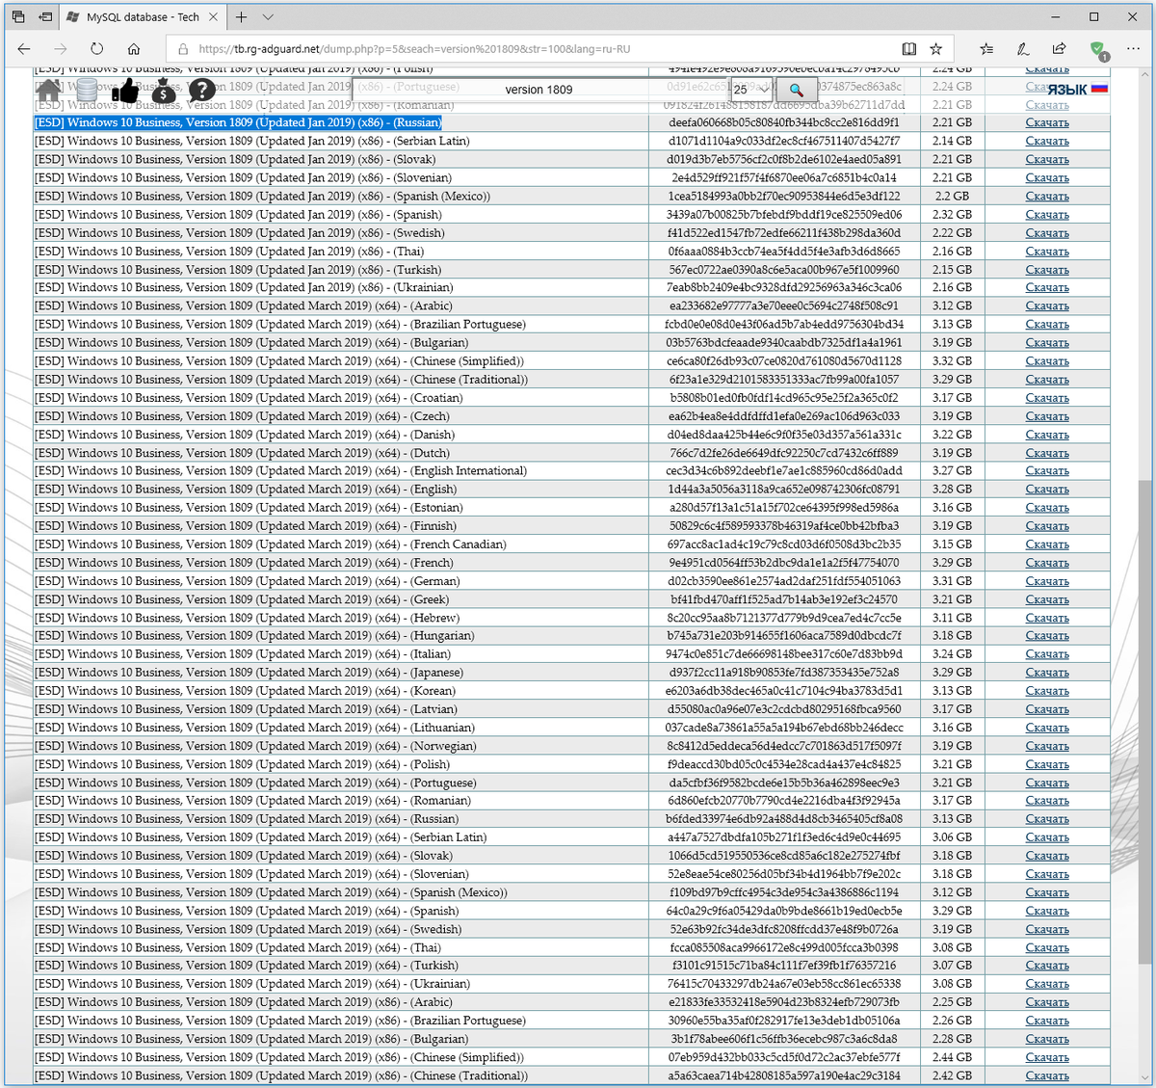Screen dimensions: 1156x1088
Task: Open the home icon in page toolbar
Action: [48, 91]
